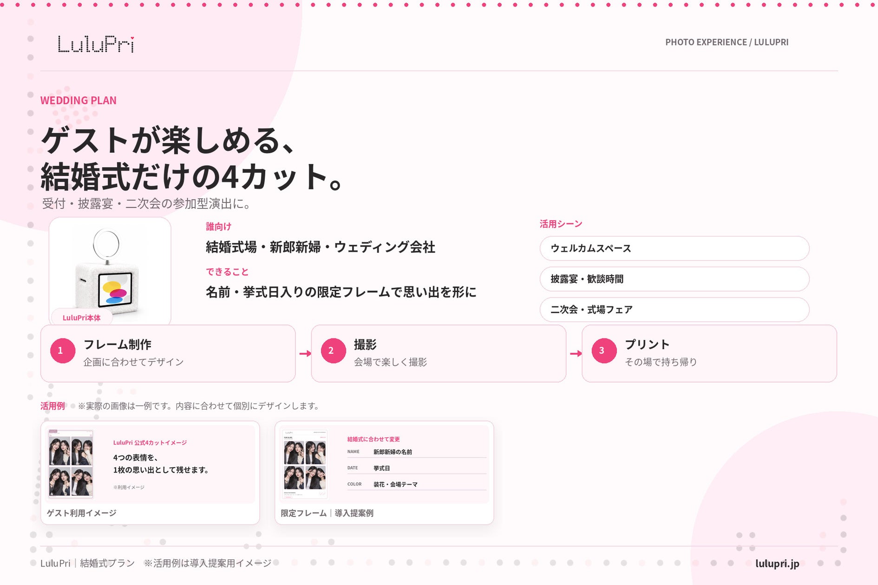Viewport: 878px width, 585px height.
Task: Click the LuluPri｜結婚式プラン footer text
Action: pyautogui.click(x=87, y=563)
